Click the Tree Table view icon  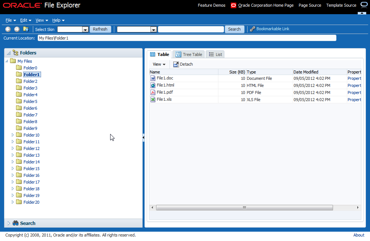pyautogui.click(x=178, y=54)
